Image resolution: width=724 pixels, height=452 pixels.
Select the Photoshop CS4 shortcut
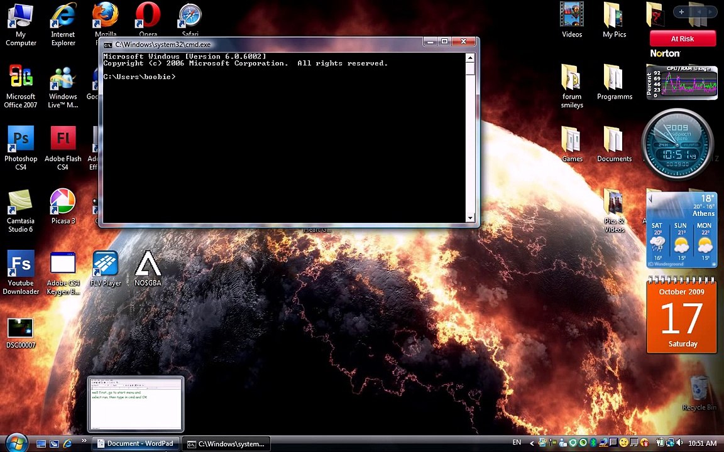click(x=20, y=148)
